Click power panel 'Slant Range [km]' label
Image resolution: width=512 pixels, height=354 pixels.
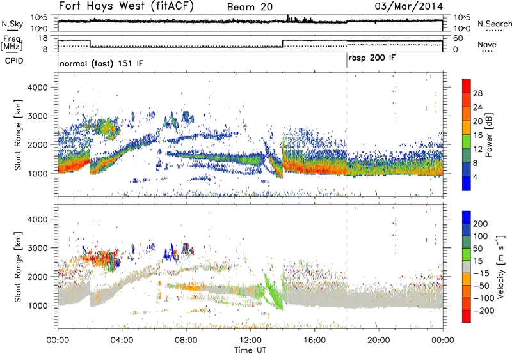coord(18,135)
